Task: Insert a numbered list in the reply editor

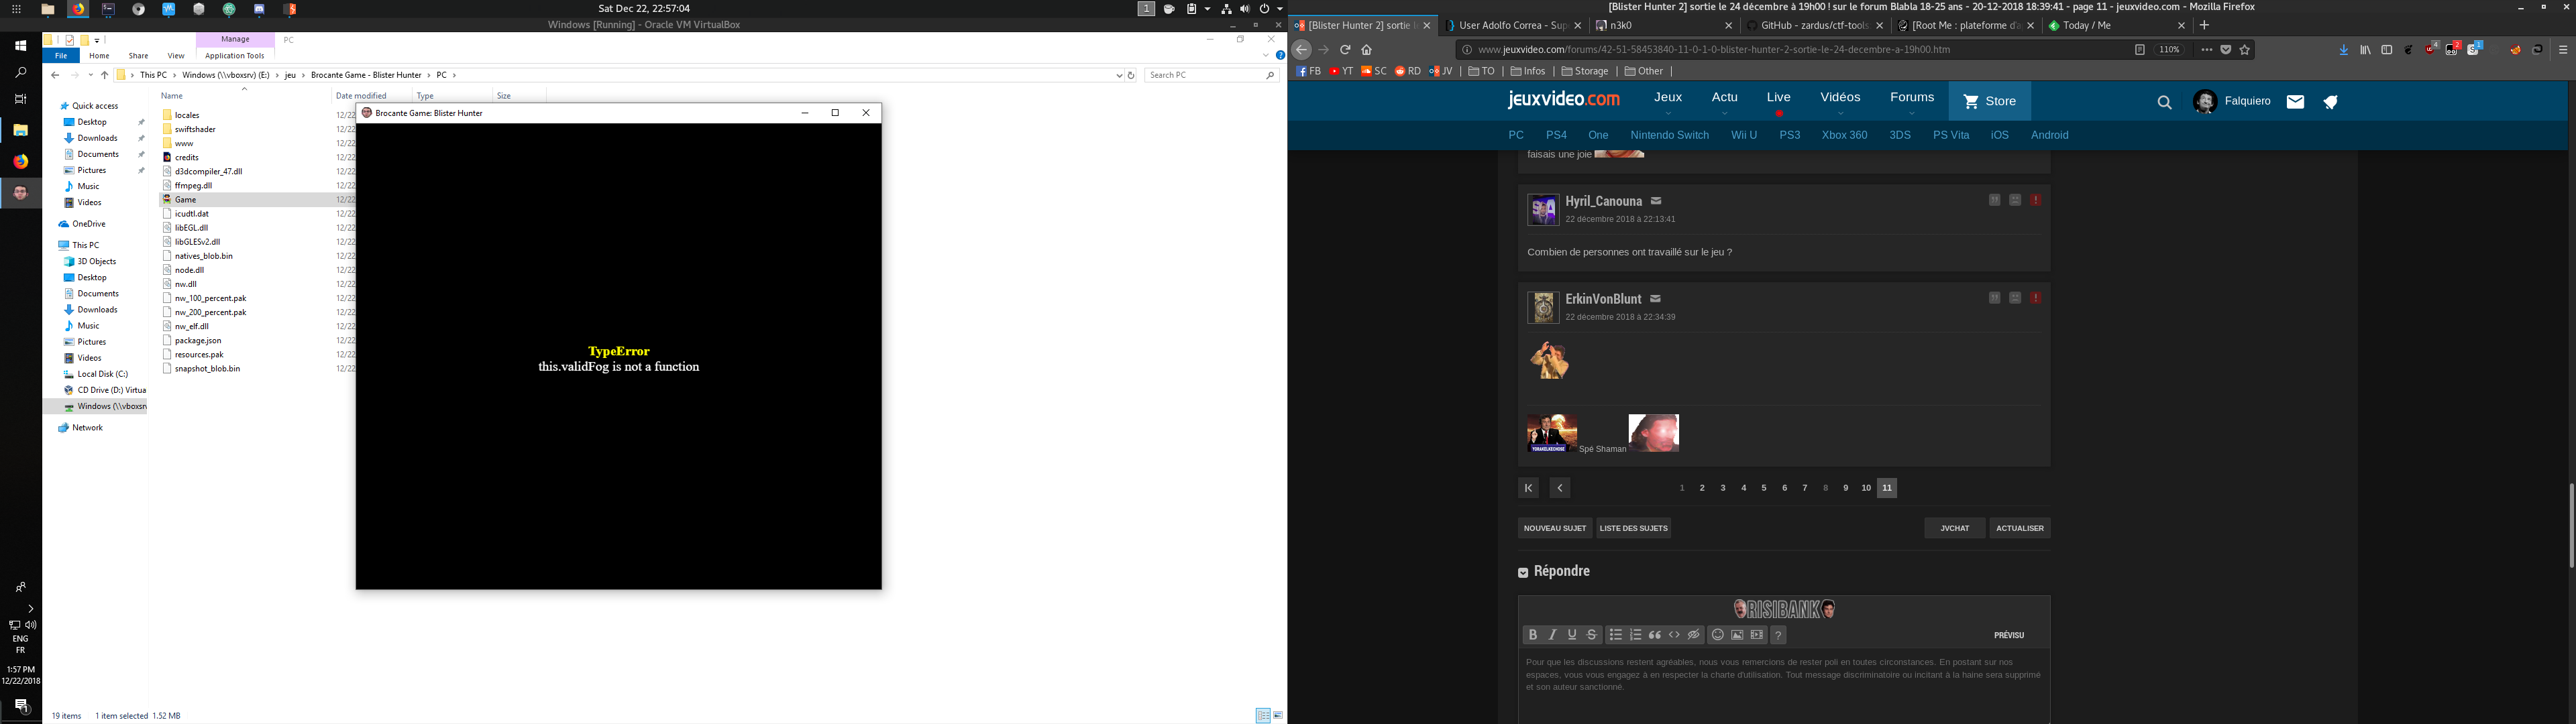Action: click(1635, 635)
